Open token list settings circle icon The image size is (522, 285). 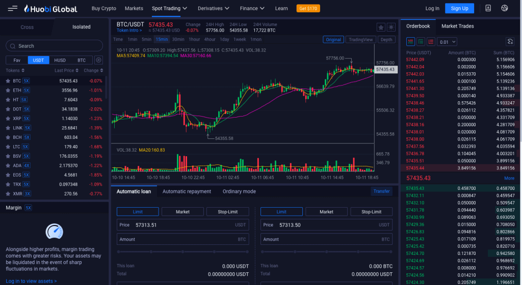click(x=98, y=60)
